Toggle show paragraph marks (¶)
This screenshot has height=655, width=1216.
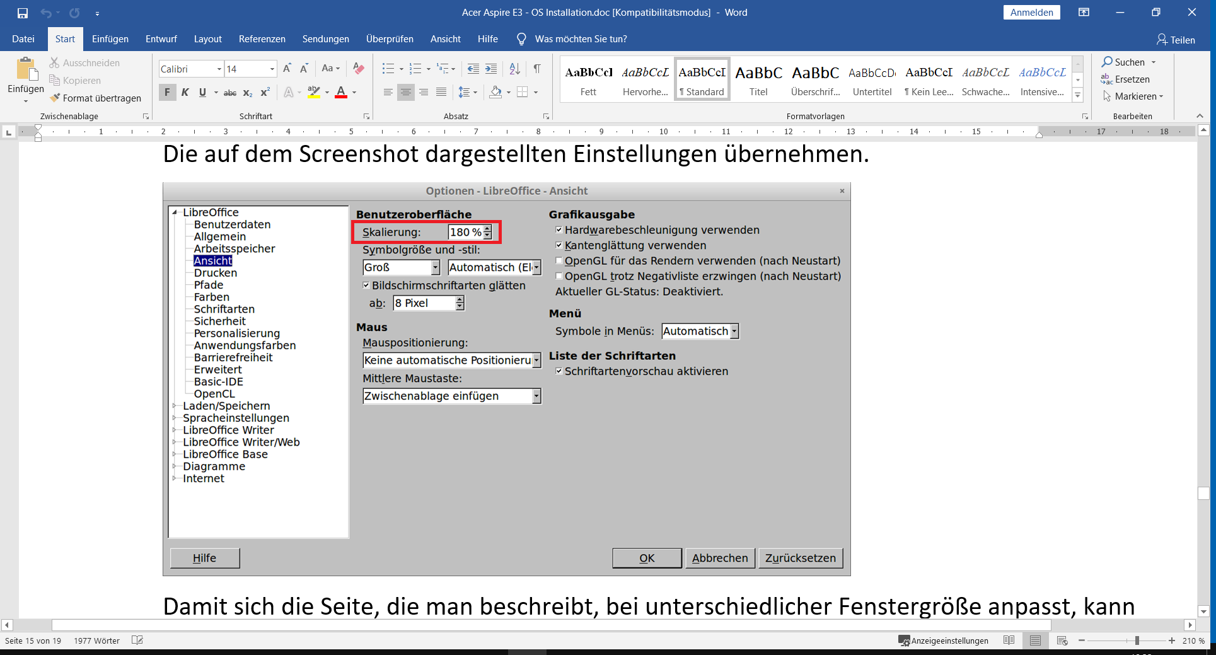tap(537, 68)
